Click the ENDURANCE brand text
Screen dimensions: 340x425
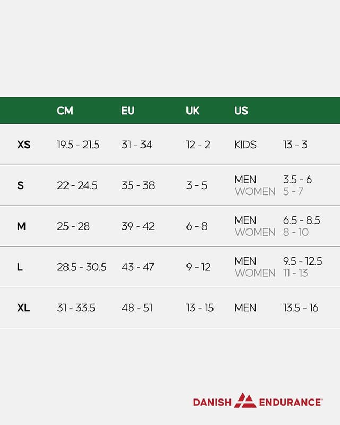pyautogui.click(x=290, y=402)
